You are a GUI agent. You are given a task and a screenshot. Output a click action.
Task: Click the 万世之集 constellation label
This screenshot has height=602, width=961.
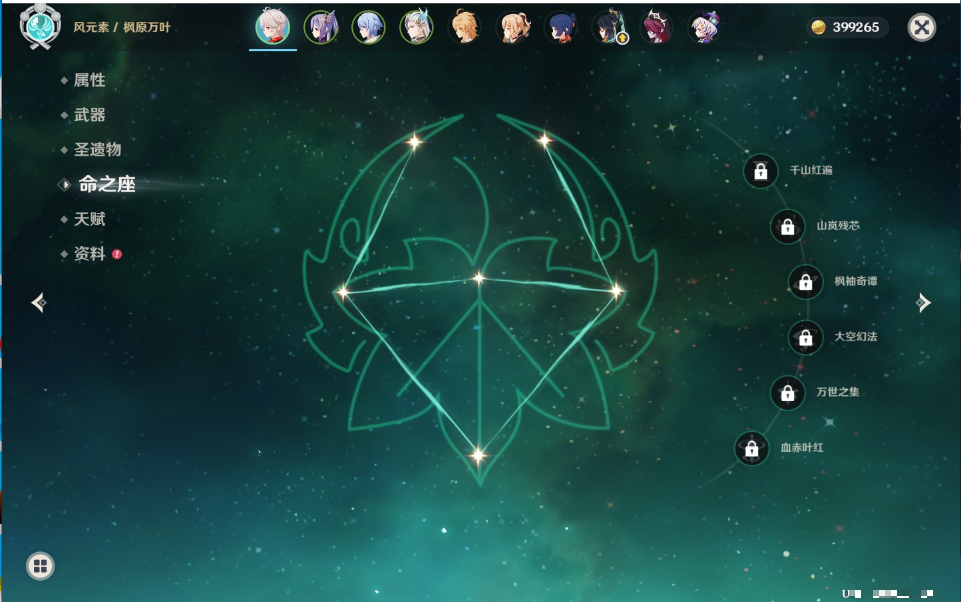point(838,392)
